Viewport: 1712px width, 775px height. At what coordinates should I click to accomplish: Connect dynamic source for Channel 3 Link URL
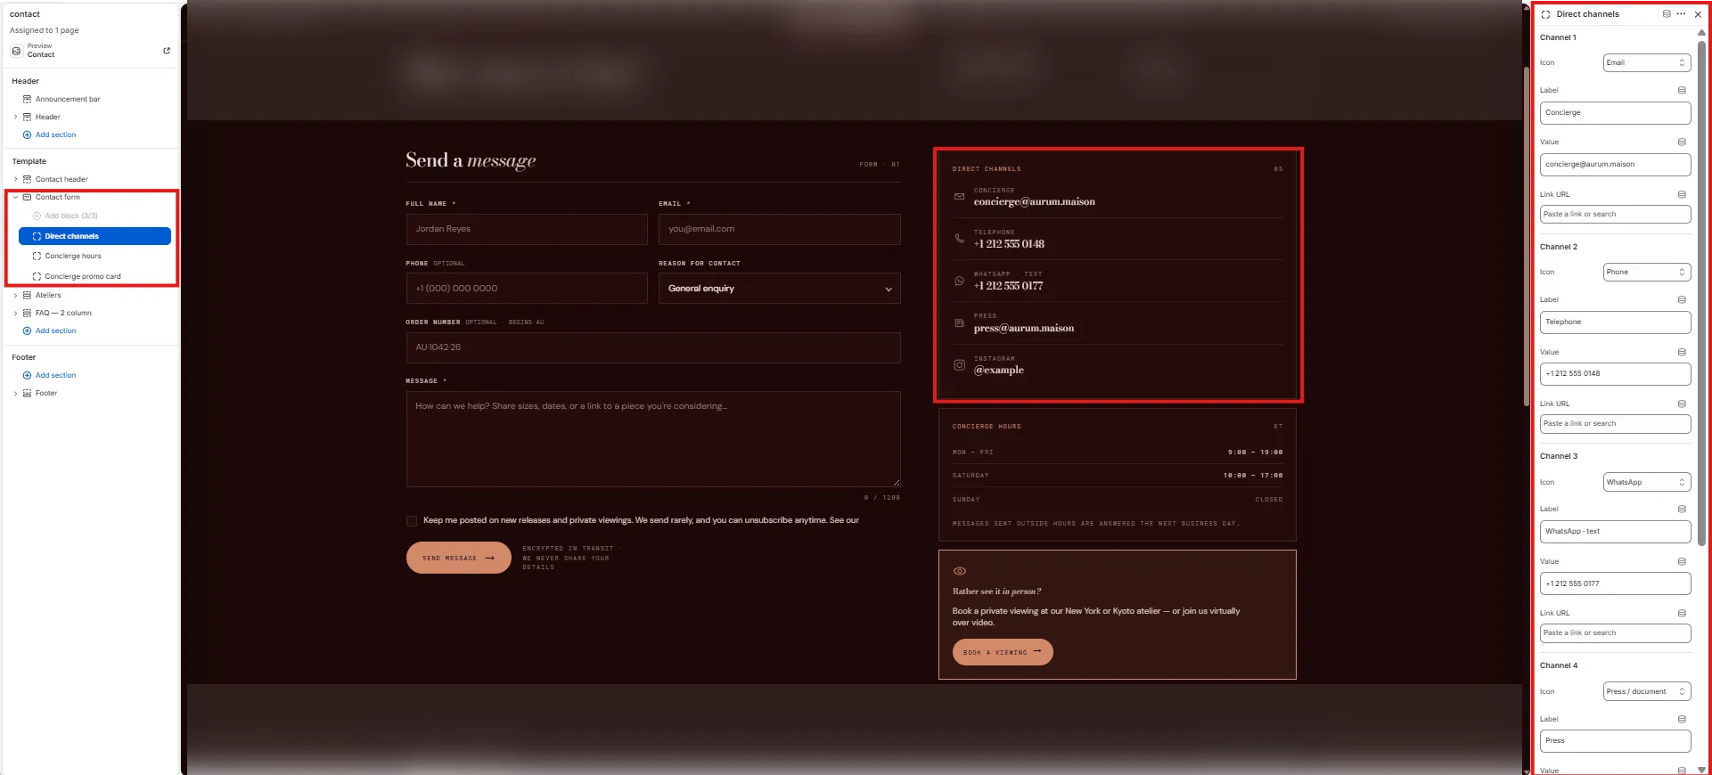[x=1682, y=613]
